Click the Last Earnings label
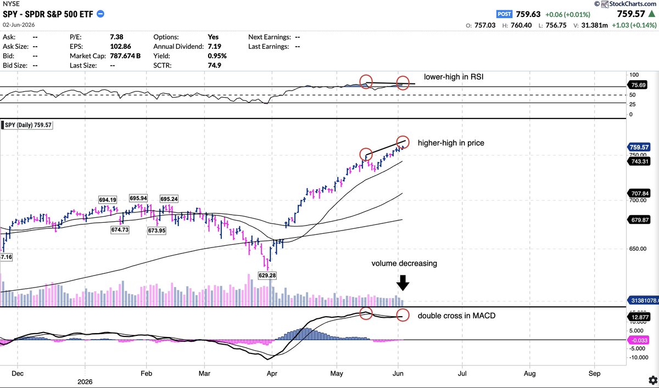The width and height of the screenshot is (659, 388). 270,46
